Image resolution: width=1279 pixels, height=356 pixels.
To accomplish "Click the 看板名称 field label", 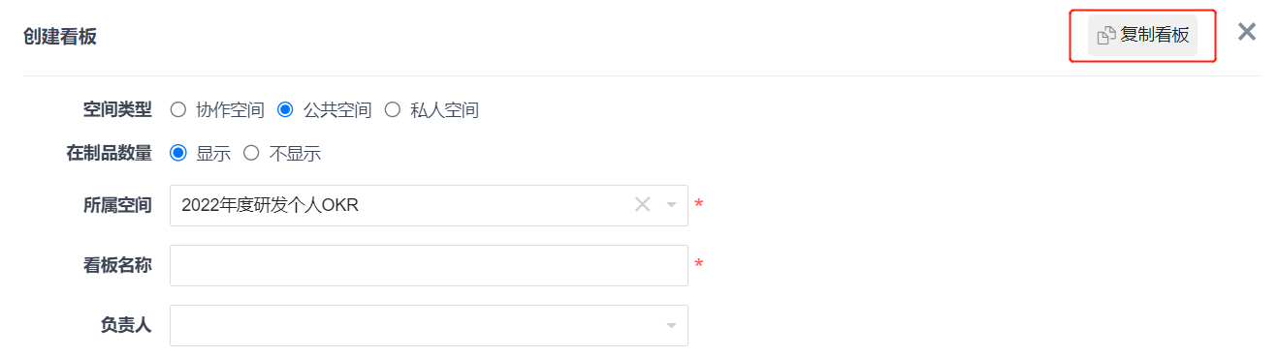I will point(117,264).
